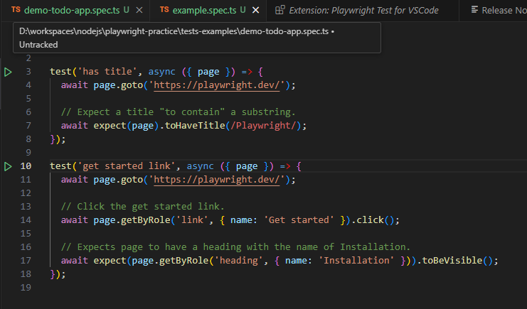Click comment 'Click the get started link.'
The width and height of the screenshot is (527, 309).
click(x=142, y=207)
